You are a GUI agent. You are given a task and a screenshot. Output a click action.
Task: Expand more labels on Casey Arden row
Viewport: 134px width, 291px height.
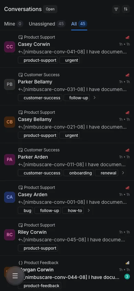coord(89,210)
